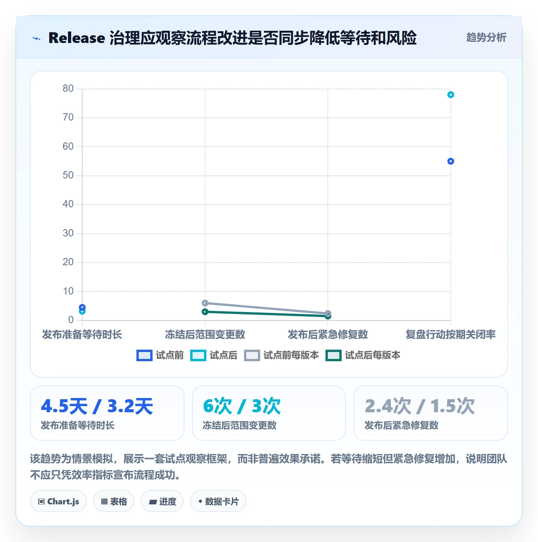The image size is (538, 542).
Task: Toggle the 试点后每版本 legend entry
Action: (x=363, y=355)
